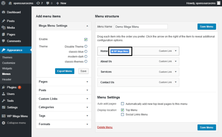The image size is (222, 137).
Task: Expand the About Us menu item arrow
Action: tap(176, 61)
